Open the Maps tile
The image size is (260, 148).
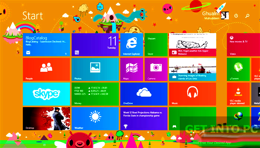click(x=131, y=70)
